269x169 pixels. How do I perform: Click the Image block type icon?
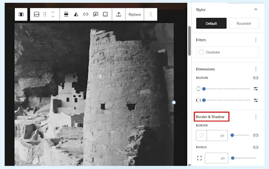pyautogui.click(x=36, y=15)
